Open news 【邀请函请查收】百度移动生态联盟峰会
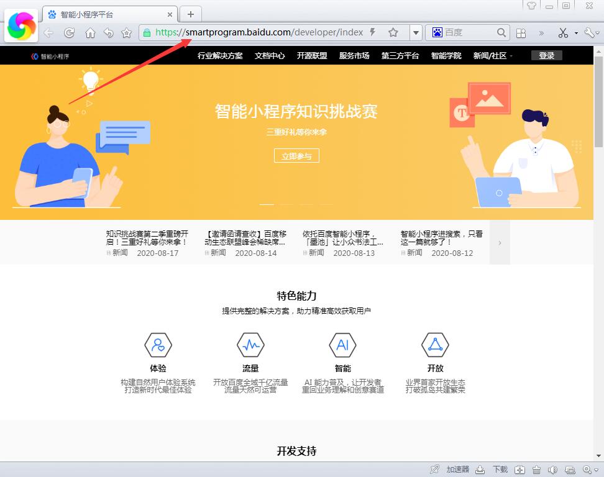This screenshot has height=477, width=604. (x=245, y=238)
